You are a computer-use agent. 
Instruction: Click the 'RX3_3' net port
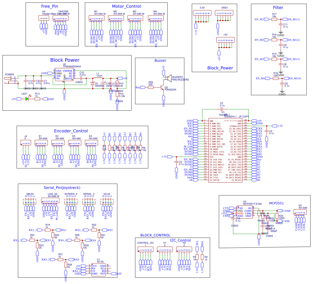[20, 240]
